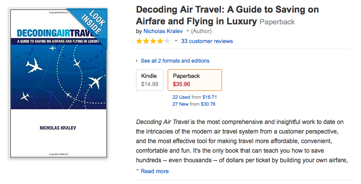The image size is (361, 184).
Task: Click the fifth empty rating star
Action: click(x=167, y=41)
